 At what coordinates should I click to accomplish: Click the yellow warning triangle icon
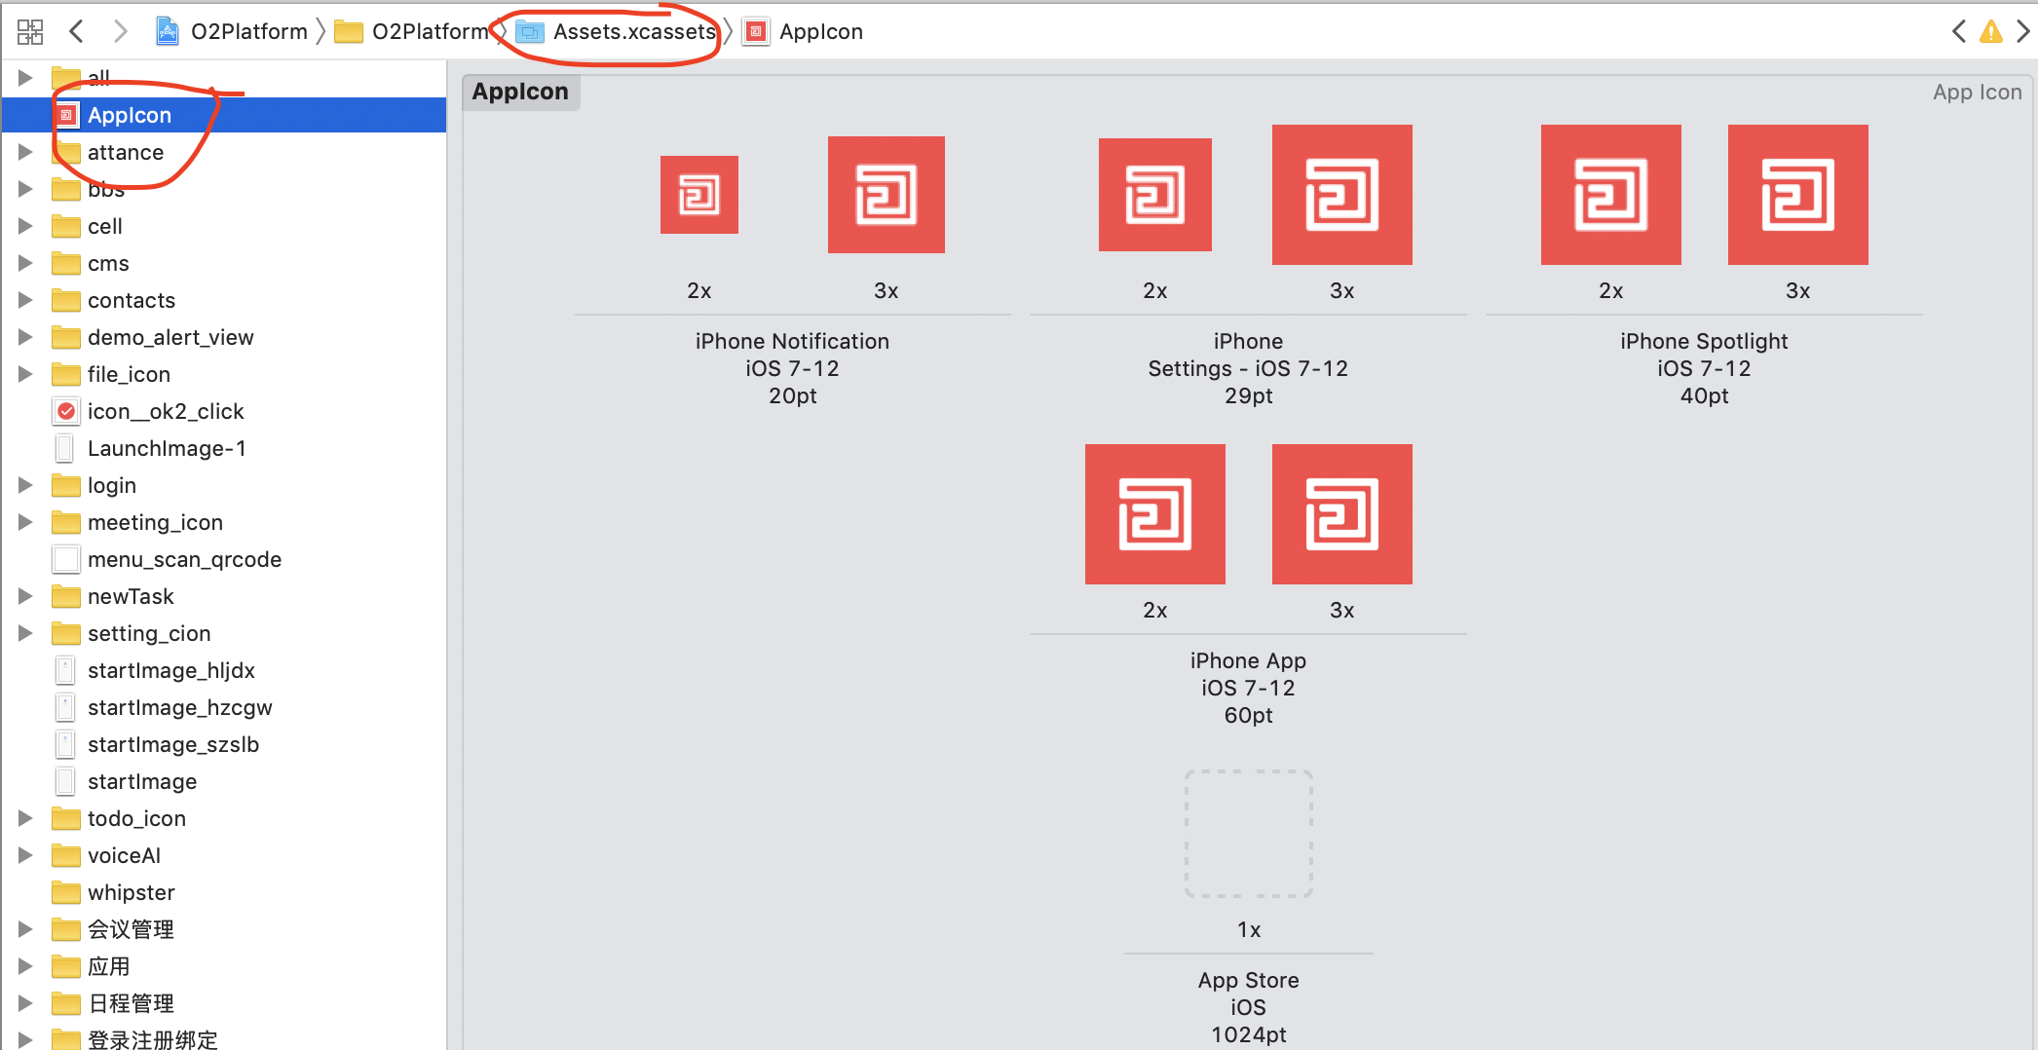1991,32
